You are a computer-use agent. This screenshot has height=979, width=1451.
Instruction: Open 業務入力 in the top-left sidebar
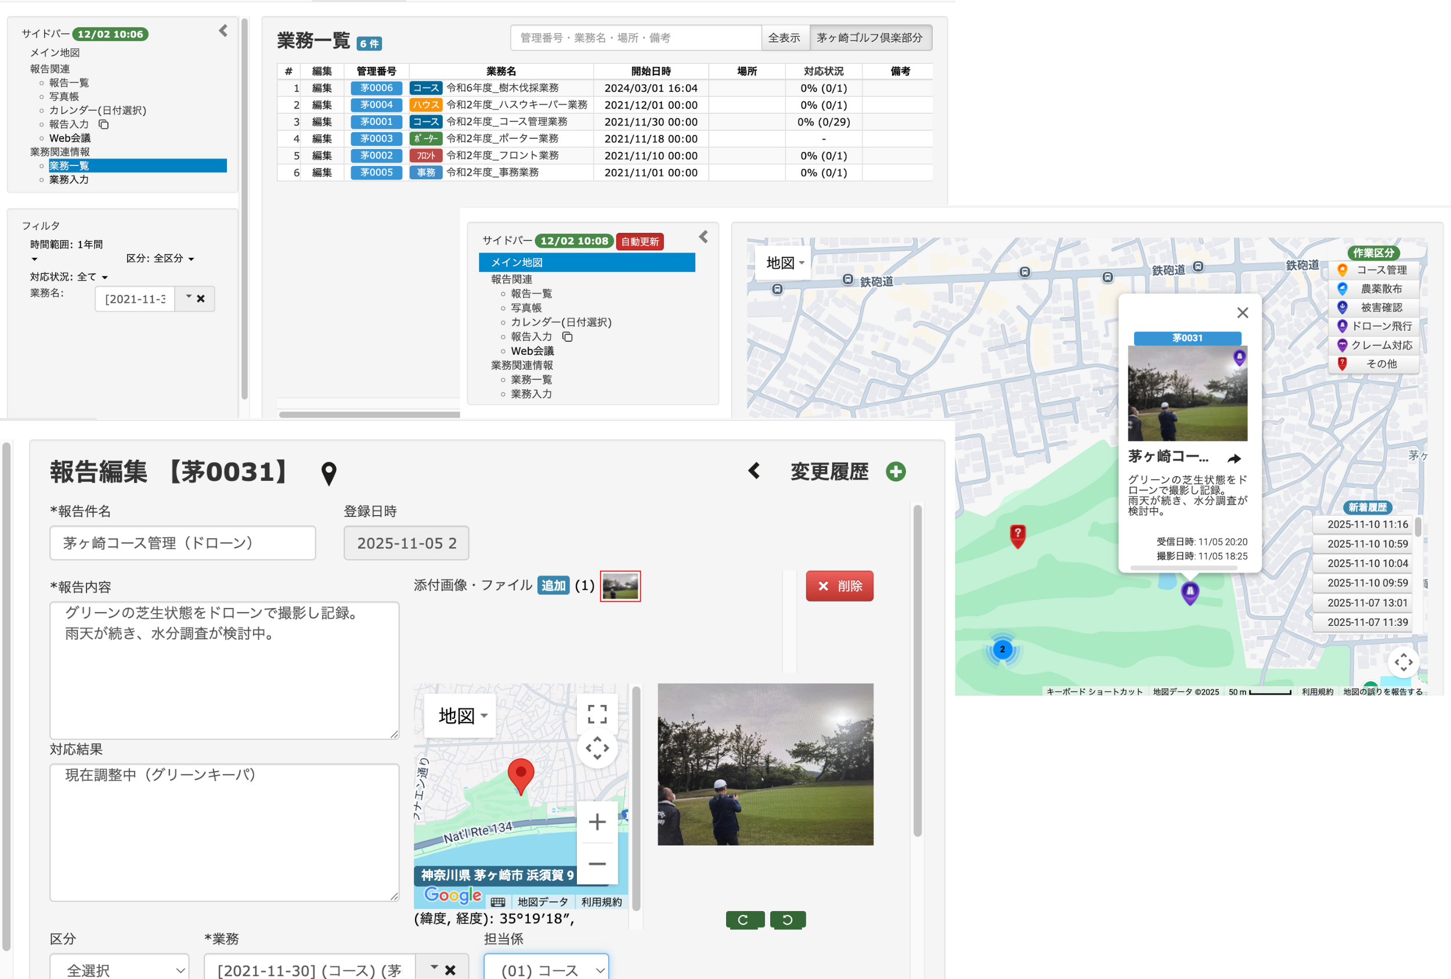(68, 180)
